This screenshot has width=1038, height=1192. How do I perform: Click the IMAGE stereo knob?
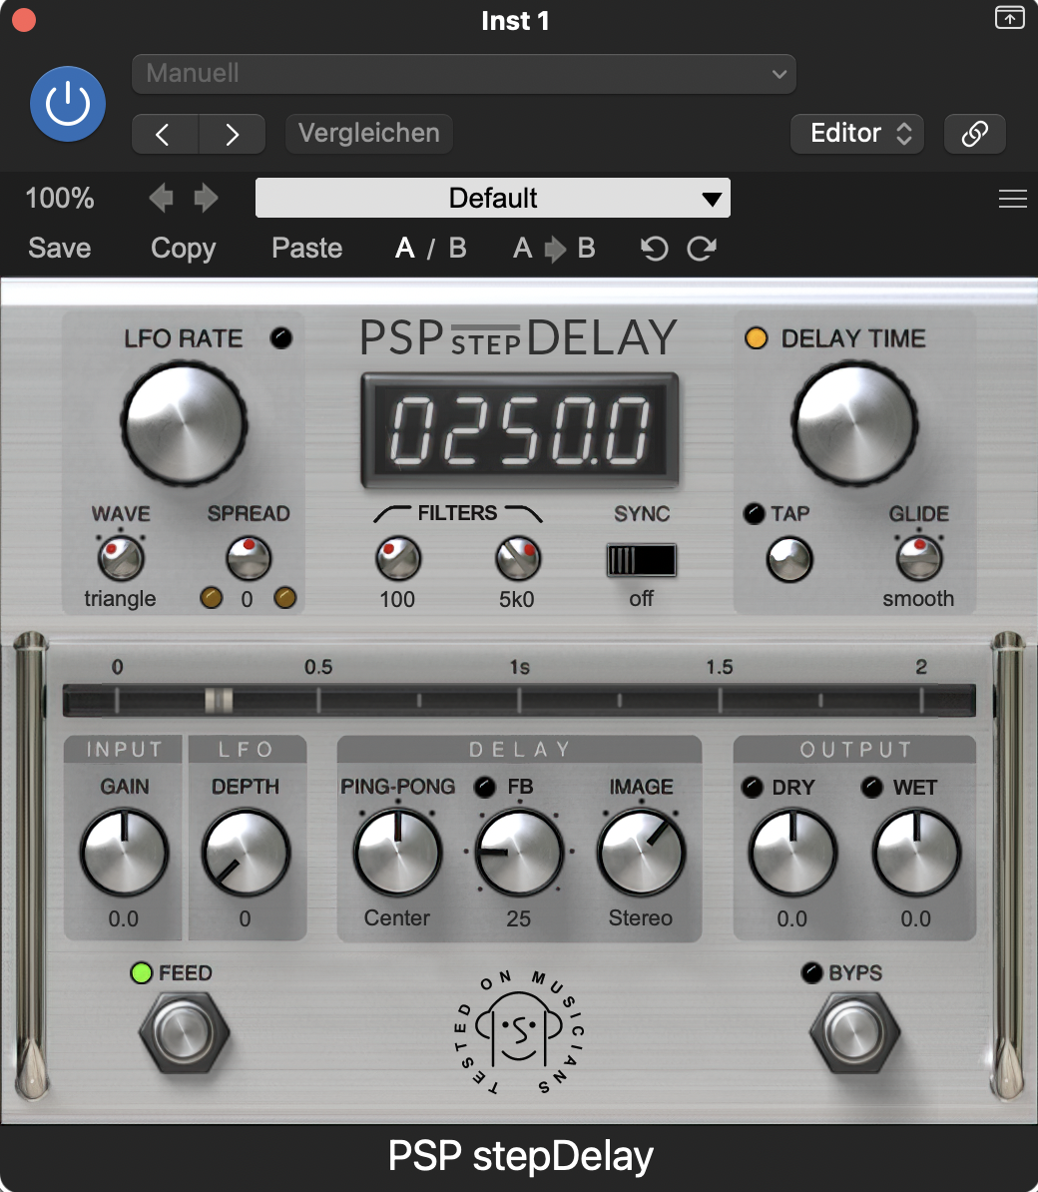(x=641, y=854)
